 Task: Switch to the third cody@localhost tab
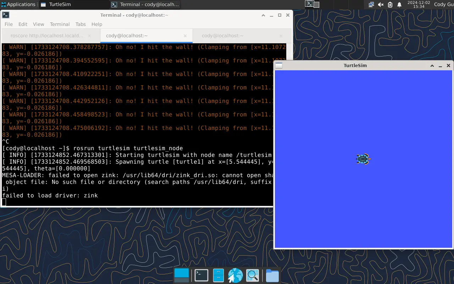tap(222, 36)
